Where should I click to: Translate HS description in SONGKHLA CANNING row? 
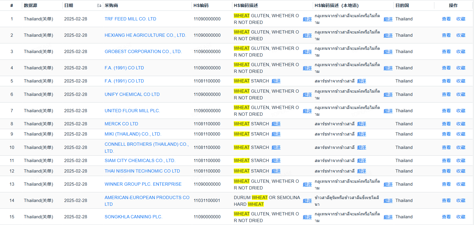point(307,217)
